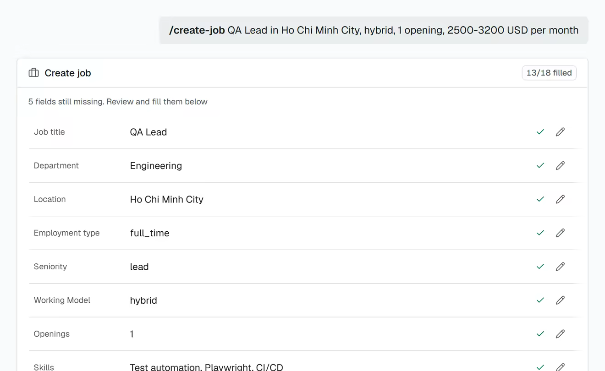Click the Department green checkmark
This screenshot has width=605, height=371.
[540, 165]
